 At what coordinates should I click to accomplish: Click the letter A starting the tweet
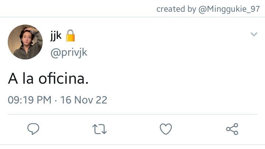13,79
